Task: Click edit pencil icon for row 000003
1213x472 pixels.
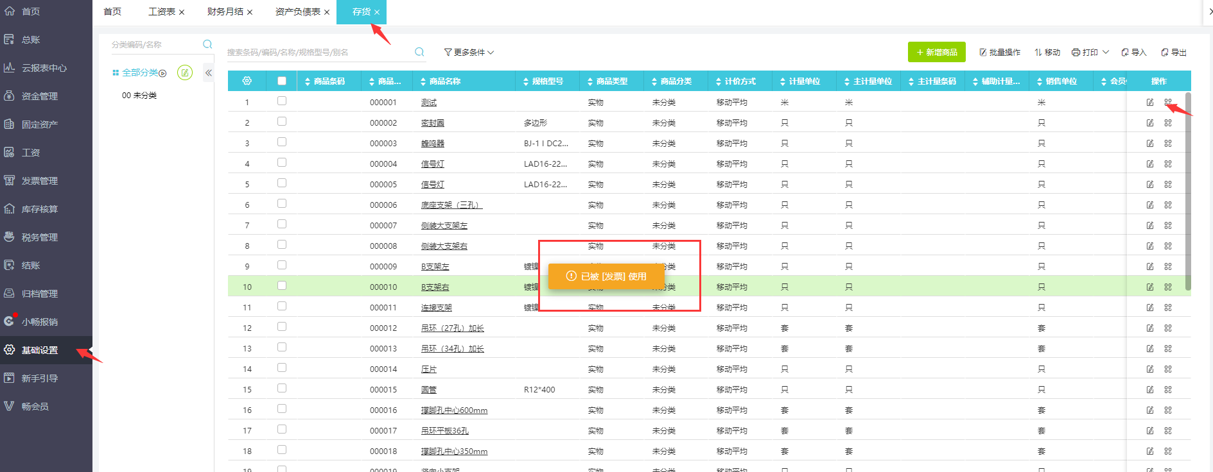Action: point(1150,144)
